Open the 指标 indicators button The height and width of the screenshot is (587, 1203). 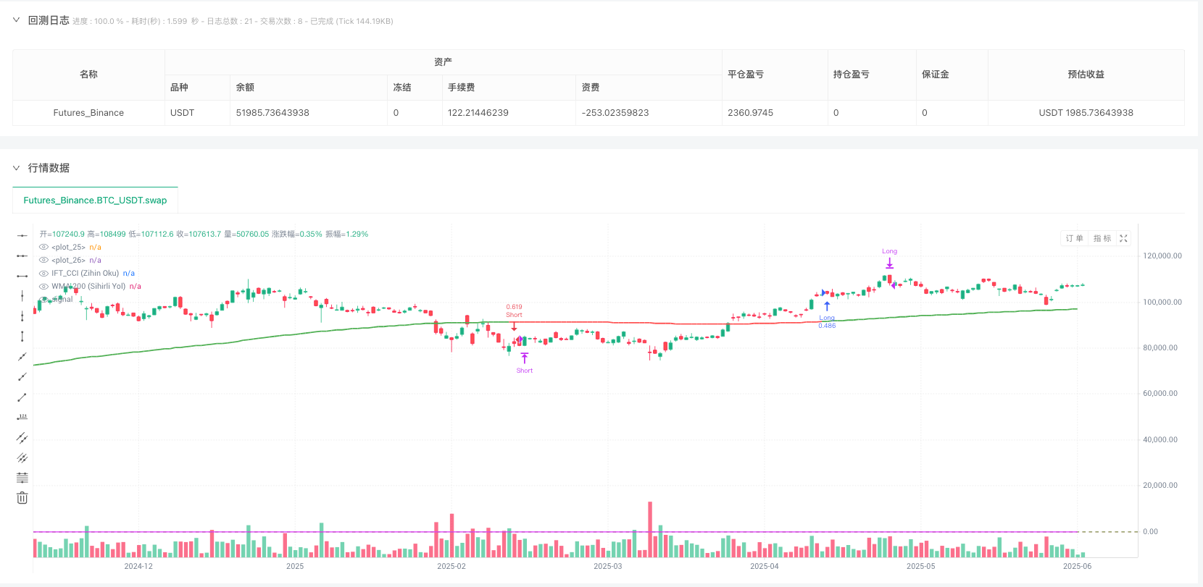click(1102, 238)
